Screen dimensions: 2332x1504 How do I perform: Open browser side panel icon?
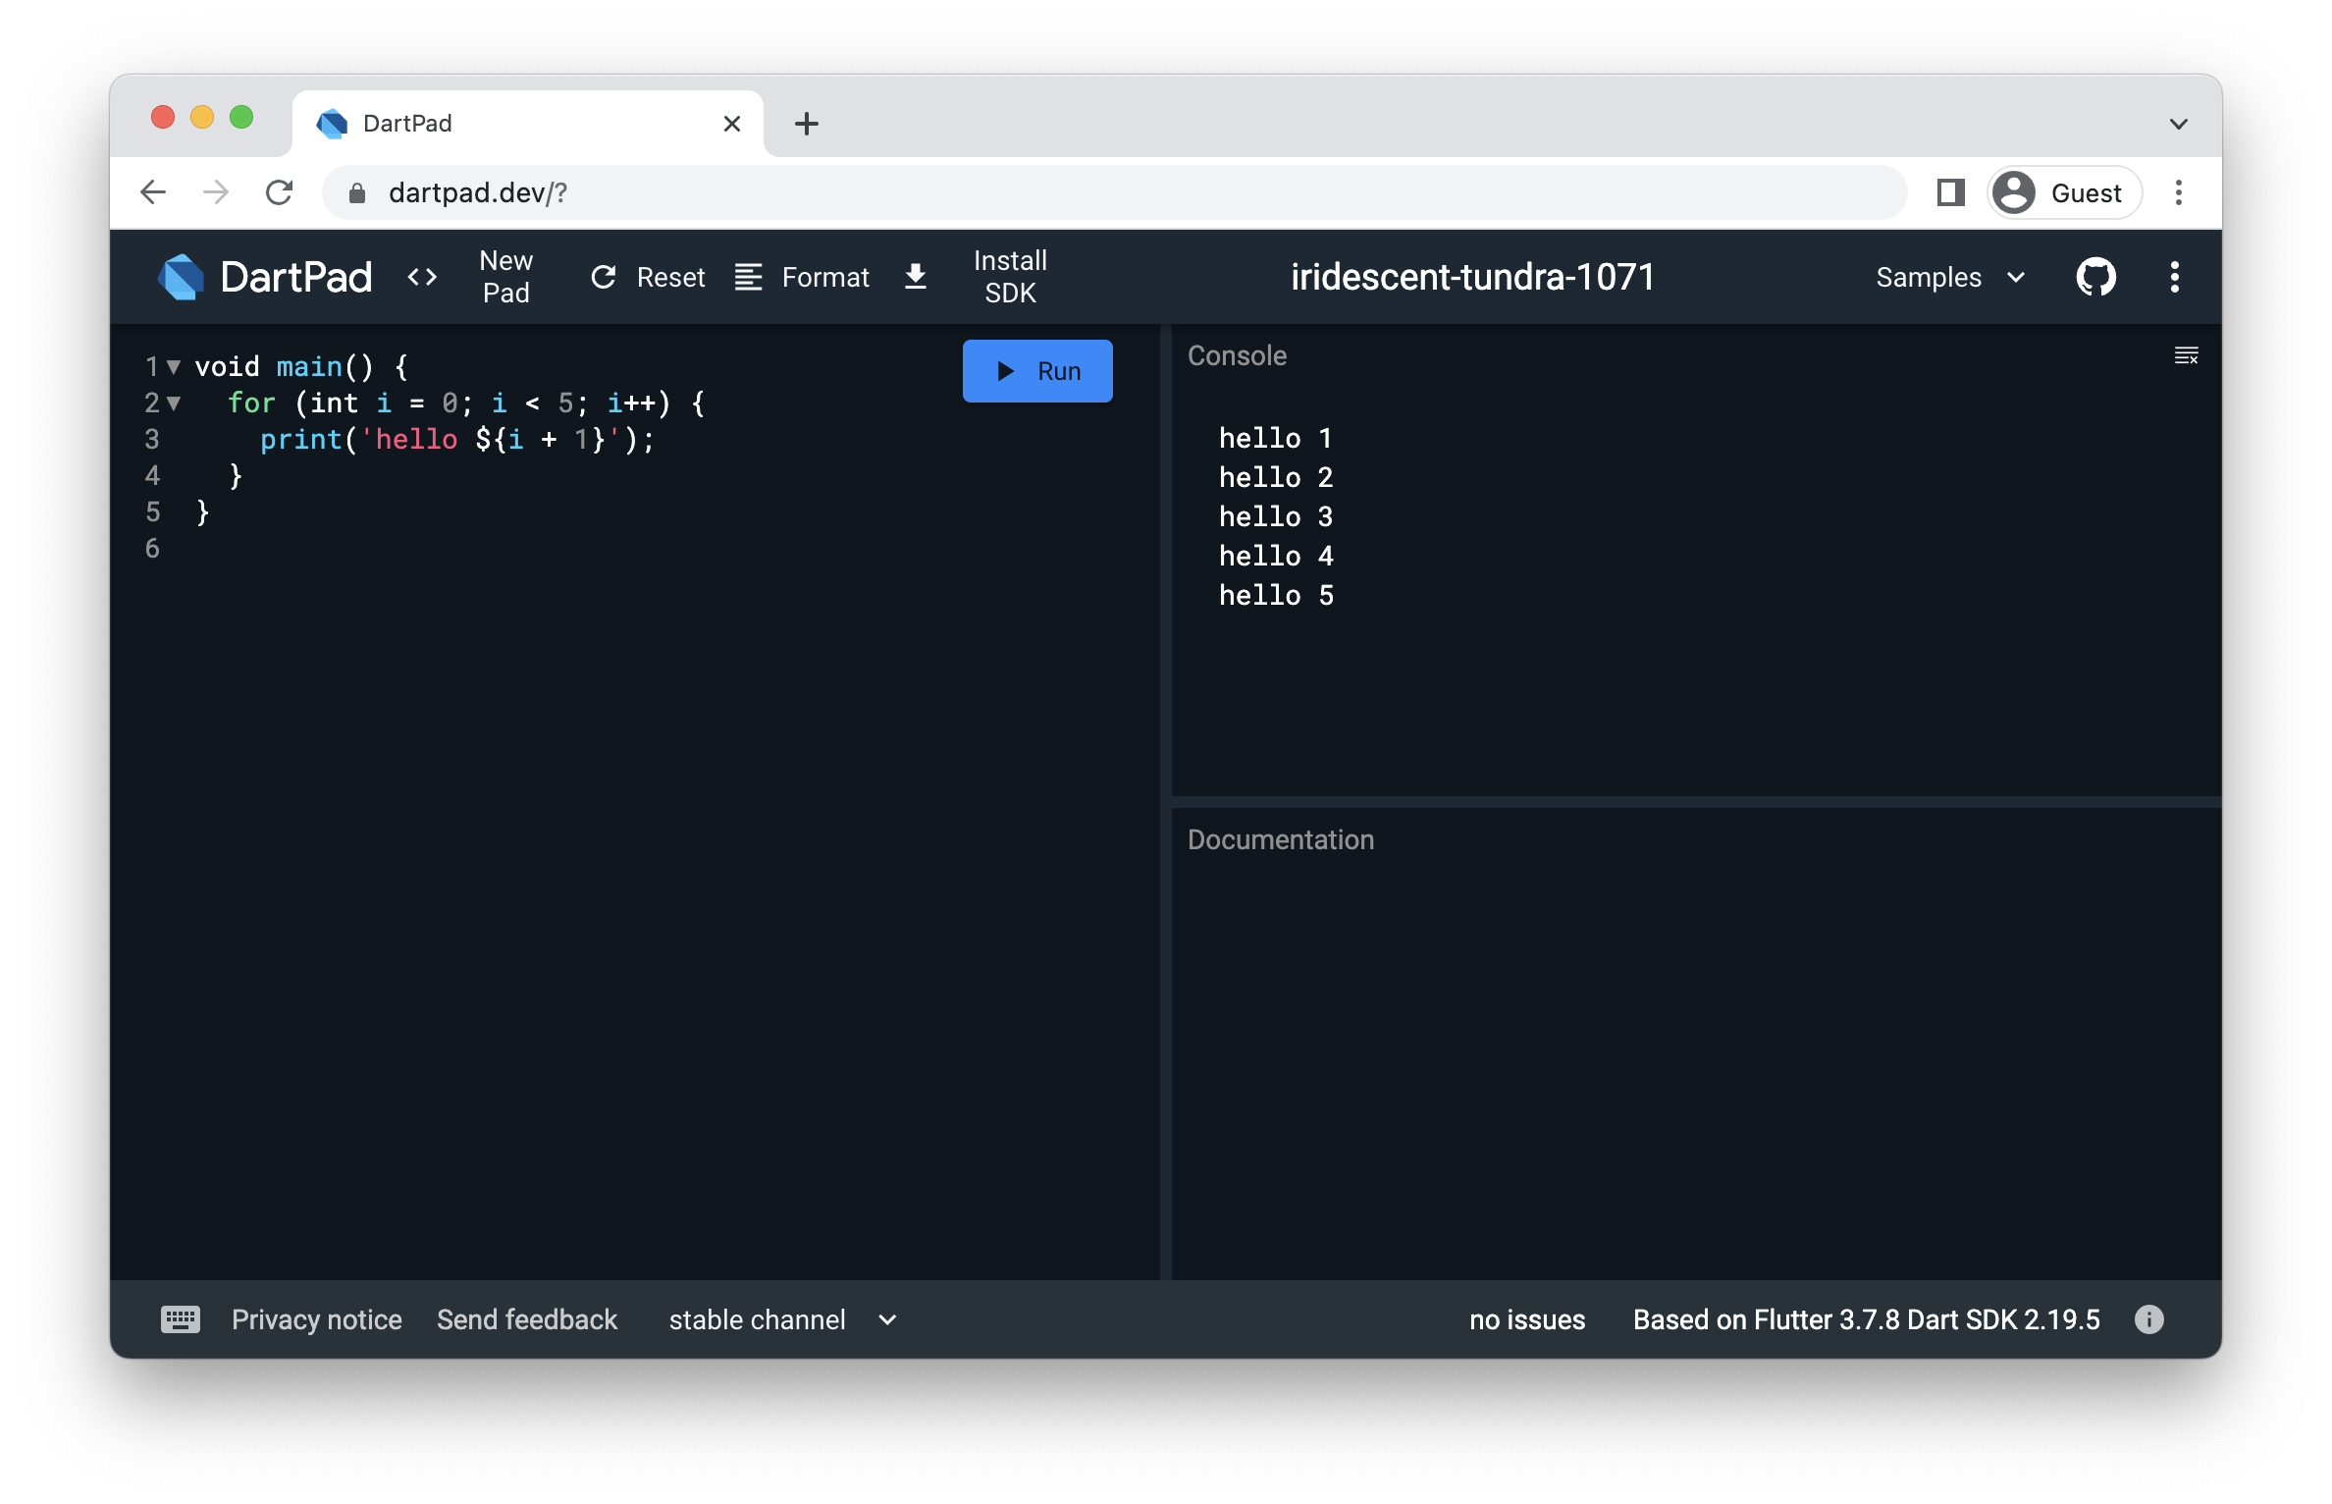pos(1950,192)
